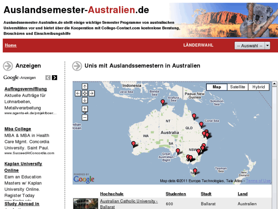This screenshot has height=209, width=278.
Task: Switch map to Map view
Action: click(x=217, y=87)
